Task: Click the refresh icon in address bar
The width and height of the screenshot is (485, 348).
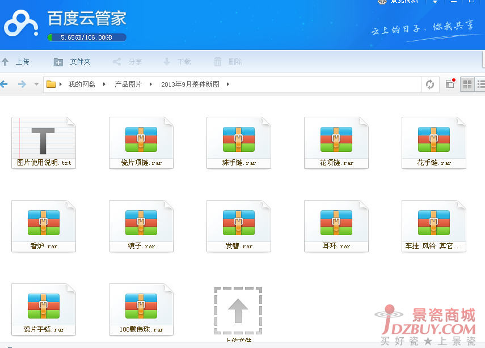Action: coord(430,84)
